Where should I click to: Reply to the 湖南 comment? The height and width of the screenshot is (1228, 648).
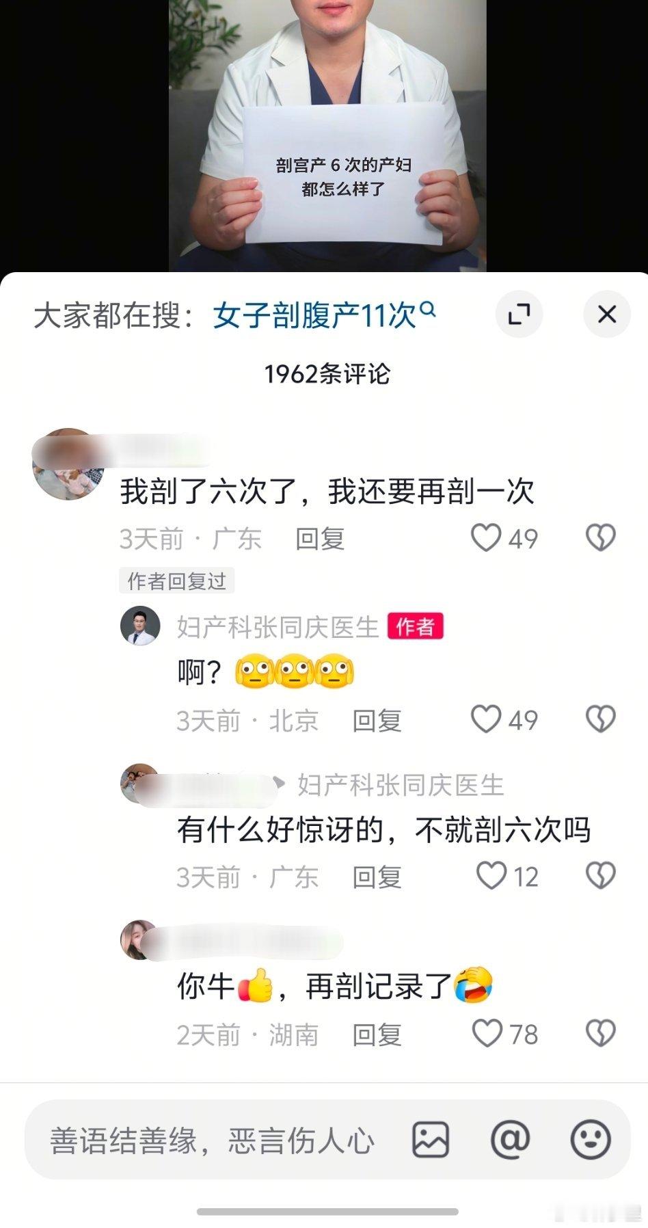(x=377, y=1035)
